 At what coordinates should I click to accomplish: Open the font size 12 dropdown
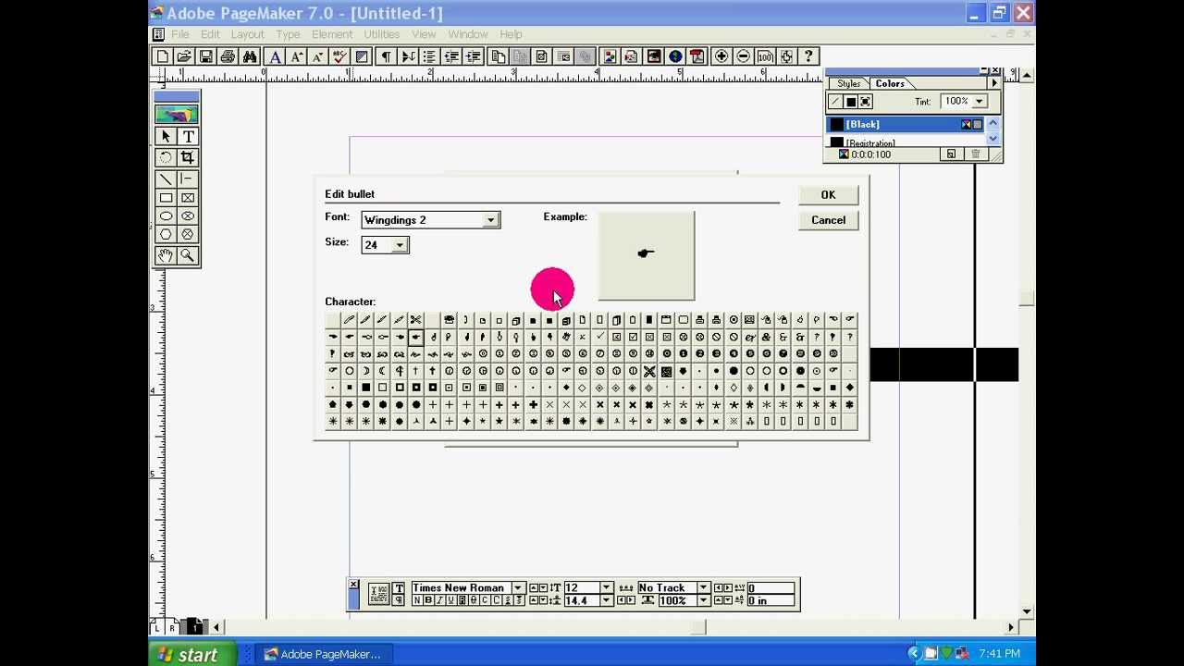[x=607, y=588]
